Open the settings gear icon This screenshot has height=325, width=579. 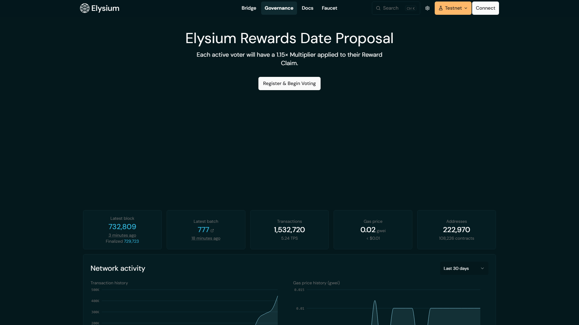click(427, 8)
